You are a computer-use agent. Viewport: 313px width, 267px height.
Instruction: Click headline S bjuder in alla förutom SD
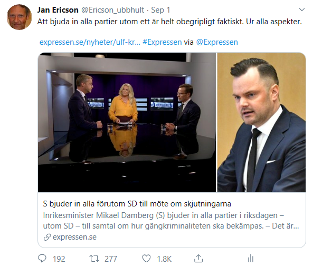tap(137, 204)
